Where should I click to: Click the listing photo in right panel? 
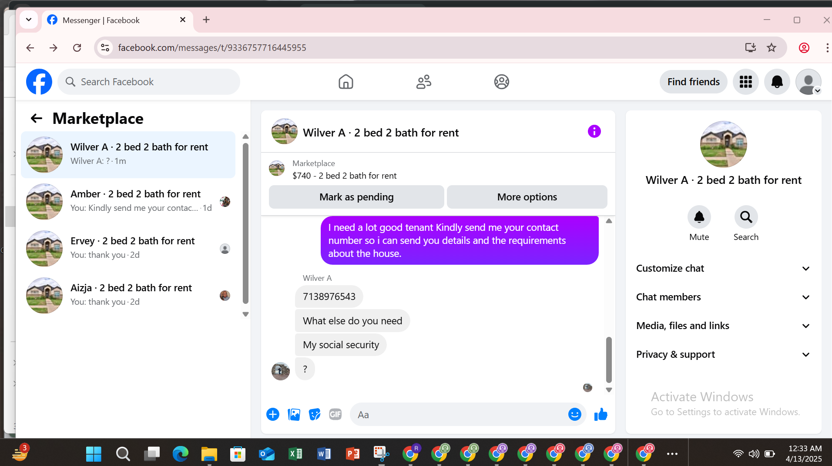point(723,144)
